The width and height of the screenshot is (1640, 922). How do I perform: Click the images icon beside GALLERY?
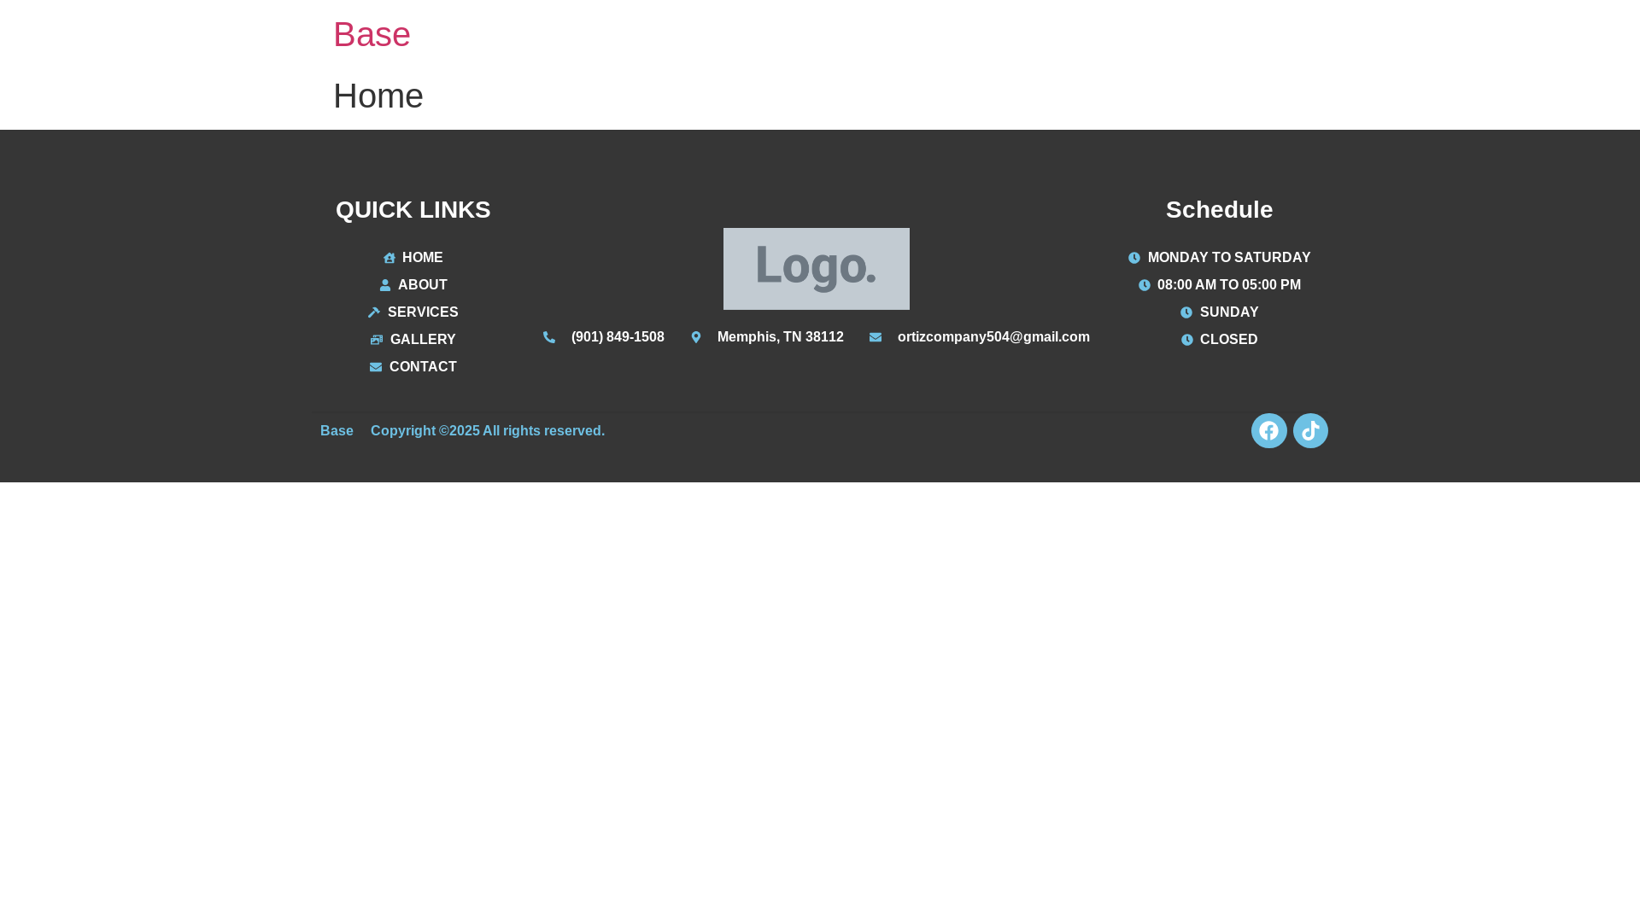point(377,340)
